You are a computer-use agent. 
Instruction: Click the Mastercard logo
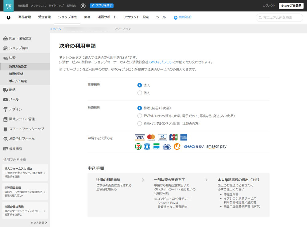(x=151, y=137)
